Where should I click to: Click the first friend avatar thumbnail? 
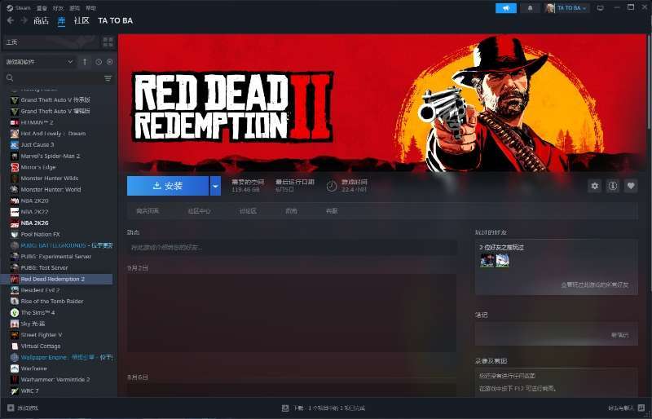(x=487, y=261)
